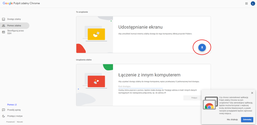Image resolution: width=257 pixels, height=125 pixels.
Task: Click the Łączenie z innym komputerem heading
Action: [x=149, y=75]
